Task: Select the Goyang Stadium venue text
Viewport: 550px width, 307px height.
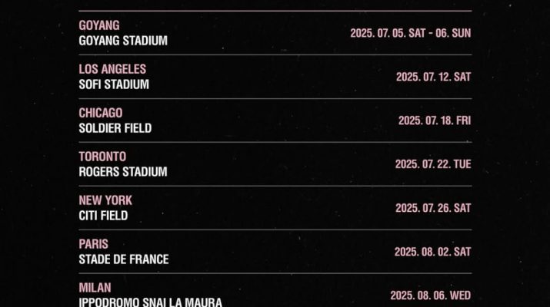Action: pos(123,41)
